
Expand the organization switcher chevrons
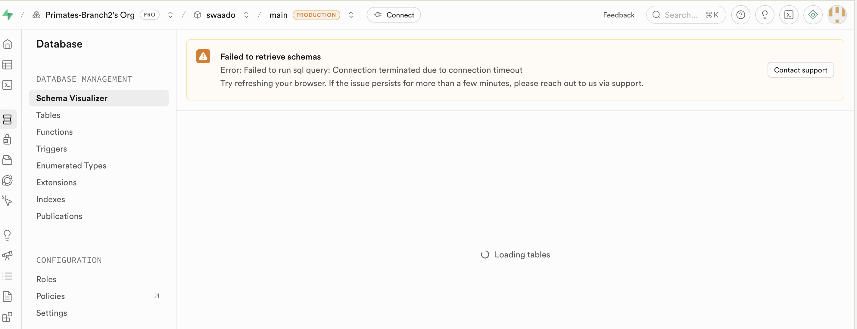pyautogui.click(x=170, y=15)
